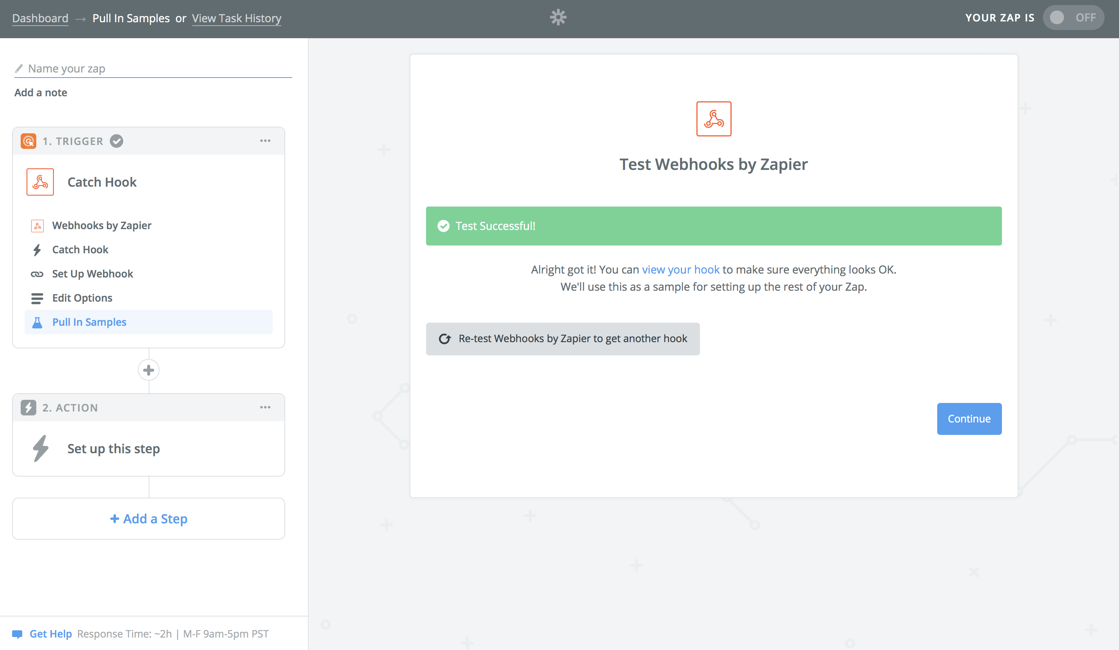Click the orange trigger icon beside 1. TRIGGER
The image size is (1119, 650).
28,141
